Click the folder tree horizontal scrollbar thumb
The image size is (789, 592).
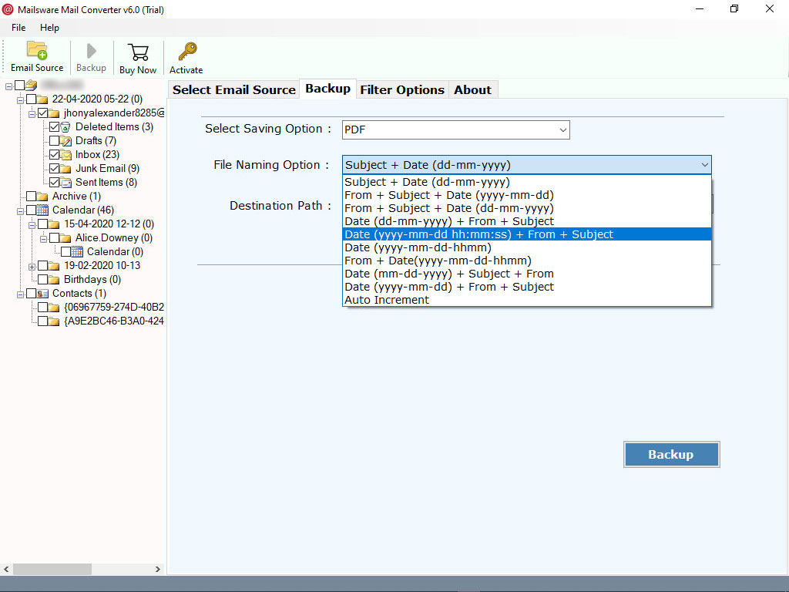click(52, 569)
